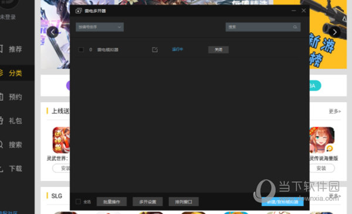Tick the checkbox for emulator 0 row

click(81, 50)
